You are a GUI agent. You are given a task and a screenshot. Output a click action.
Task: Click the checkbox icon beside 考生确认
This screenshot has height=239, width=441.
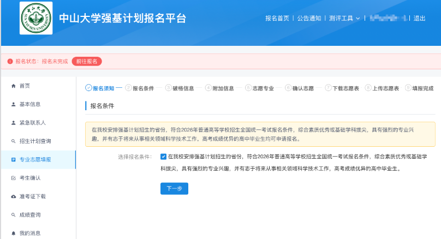point(14,178)
